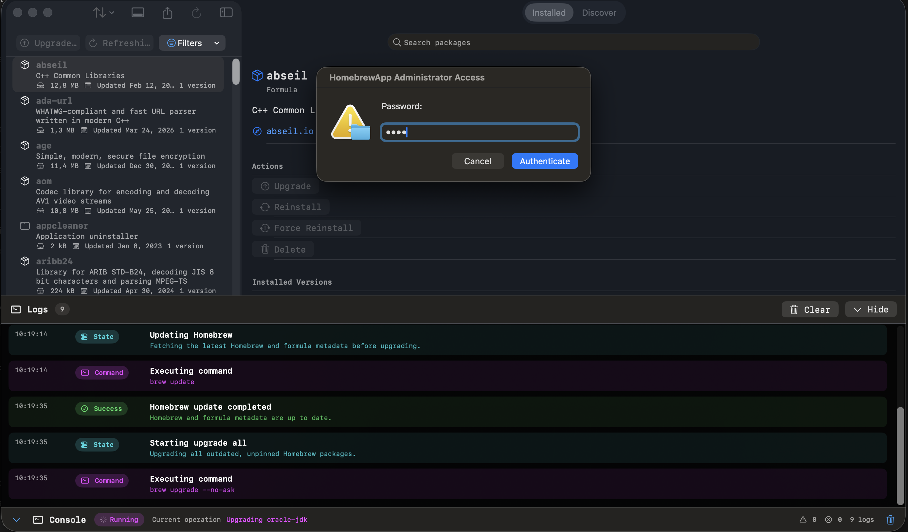The height and width of the screenshot is (532, 908).
Task: Click the Success badge for update completed
Action: pyautogui.click(x=101, y=408)
